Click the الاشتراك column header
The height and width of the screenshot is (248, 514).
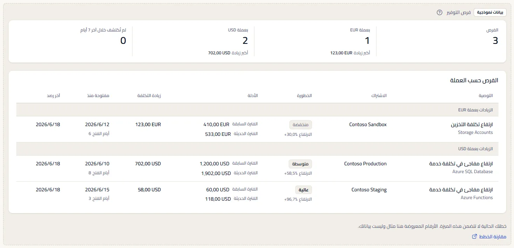pyautogui.click(x=378, y=95)
